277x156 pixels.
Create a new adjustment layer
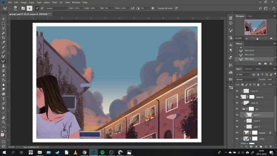(256, 146)
